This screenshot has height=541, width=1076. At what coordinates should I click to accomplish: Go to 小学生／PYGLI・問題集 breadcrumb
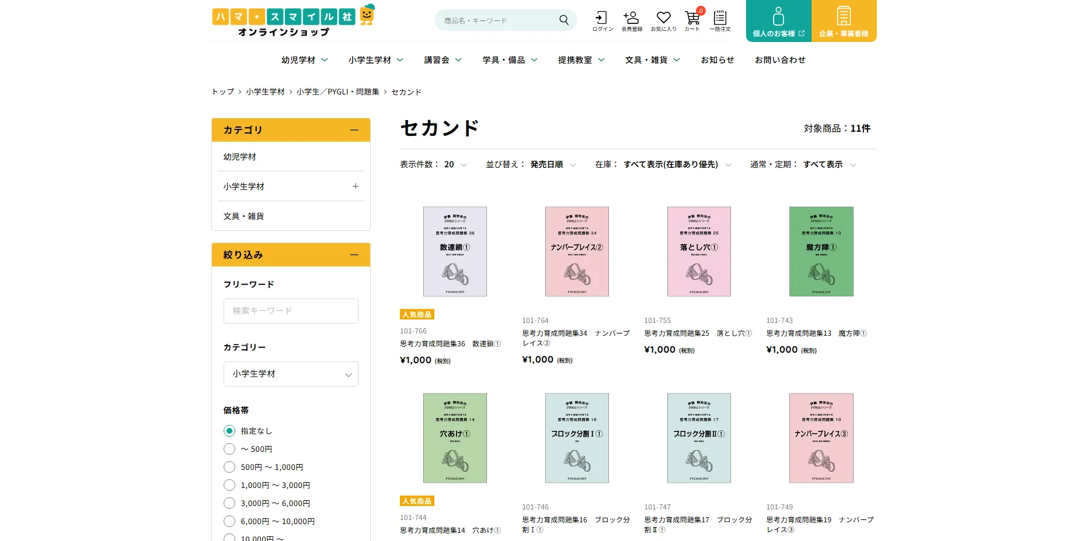point(337,92)
